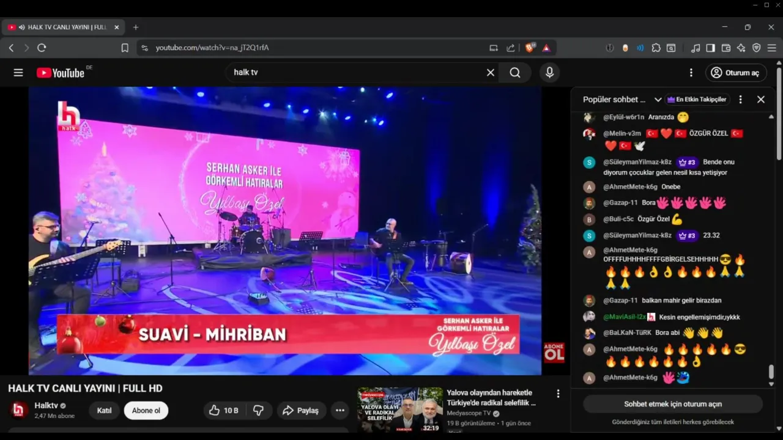
Task: Go back in browser history
Action: pyautogui.click(x=11, y=48)
